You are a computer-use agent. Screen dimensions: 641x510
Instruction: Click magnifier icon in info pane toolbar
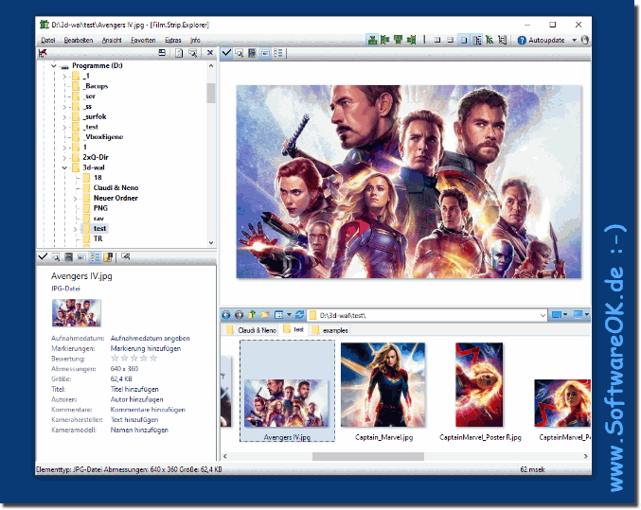tap(56, 256)
